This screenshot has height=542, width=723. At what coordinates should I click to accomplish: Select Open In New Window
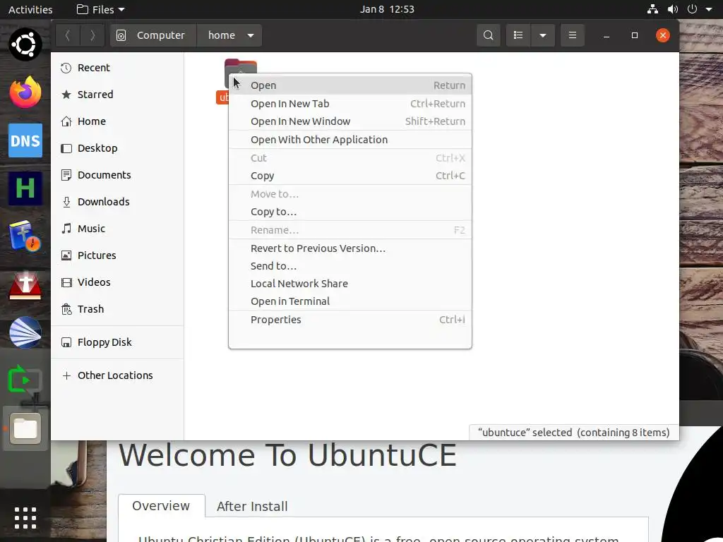(x=350, y=121)
